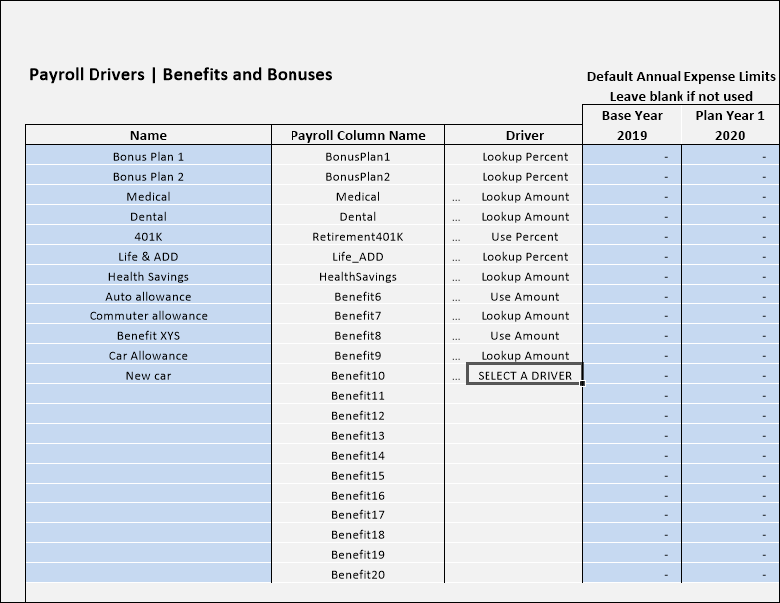Viewport: 780px width, 603px height.
Task: Click the 'Retirement401K' payroll column cell
Action: 358,237
